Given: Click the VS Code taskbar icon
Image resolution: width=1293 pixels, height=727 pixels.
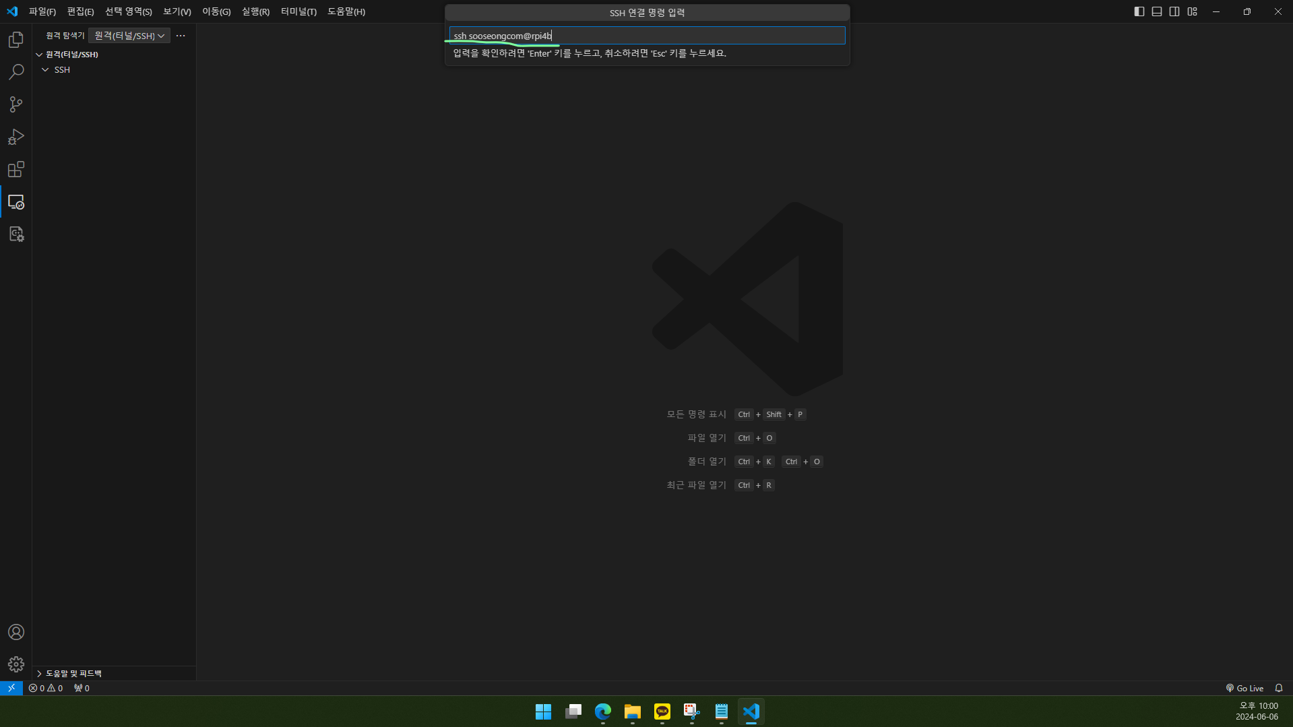Looking at the screenshot, I should click(751, 712).
